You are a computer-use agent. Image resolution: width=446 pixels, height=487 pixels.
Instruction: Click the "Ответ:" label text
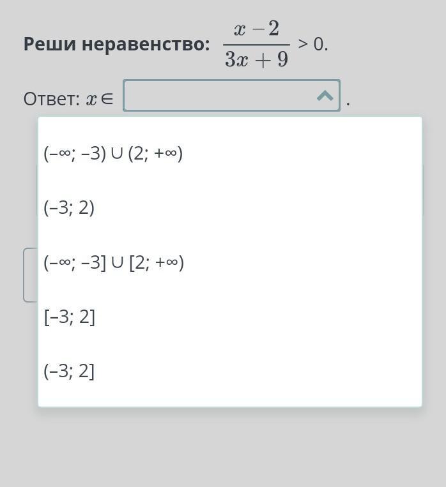[52, 99]
